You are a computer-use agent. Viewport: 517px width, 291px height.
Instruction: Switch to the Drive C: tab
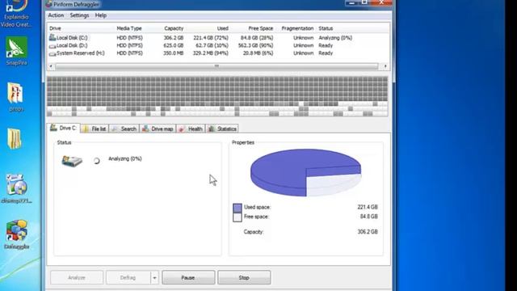pyautogui.click(x=64, y=128)
